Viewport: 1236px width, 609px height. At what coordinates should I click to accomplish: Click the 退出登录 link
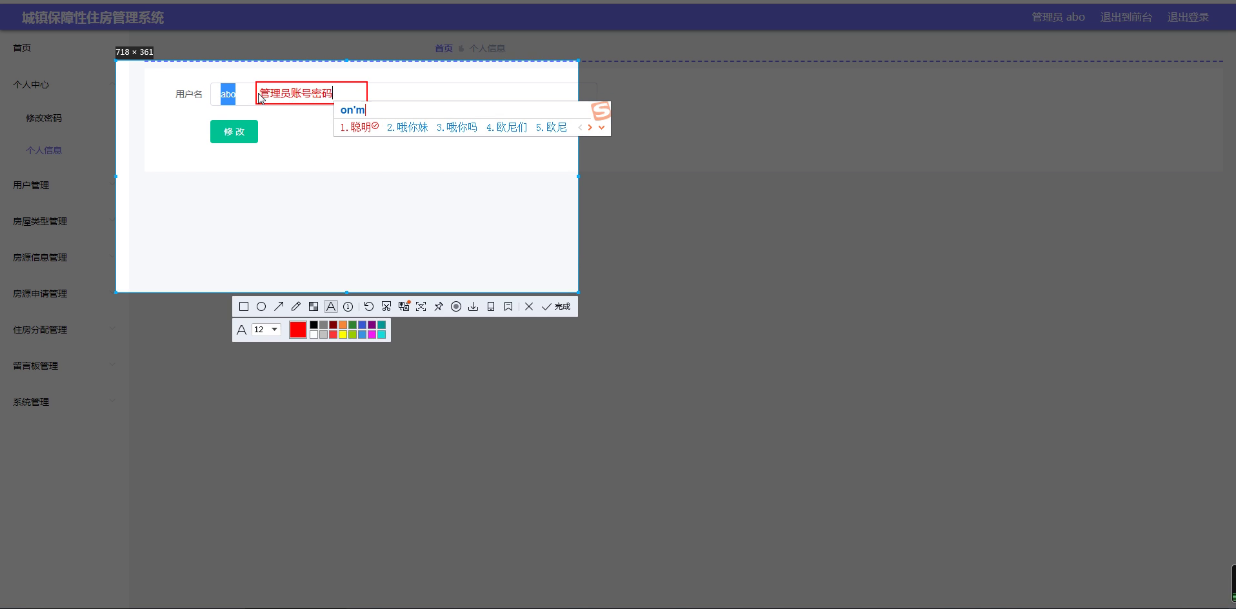pyautogui.click(x=1188, y=17)
